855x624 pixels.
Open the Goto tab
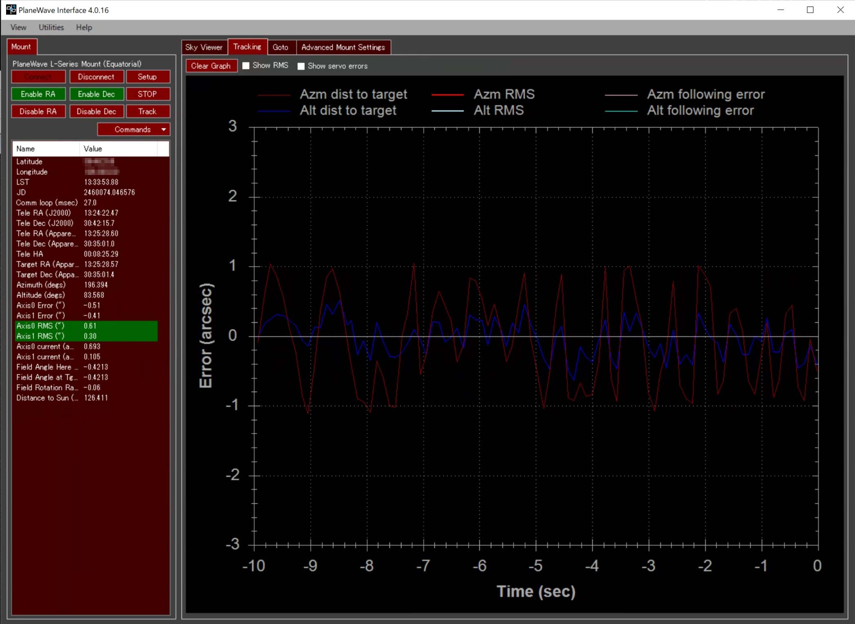click(x=281, y=47)
